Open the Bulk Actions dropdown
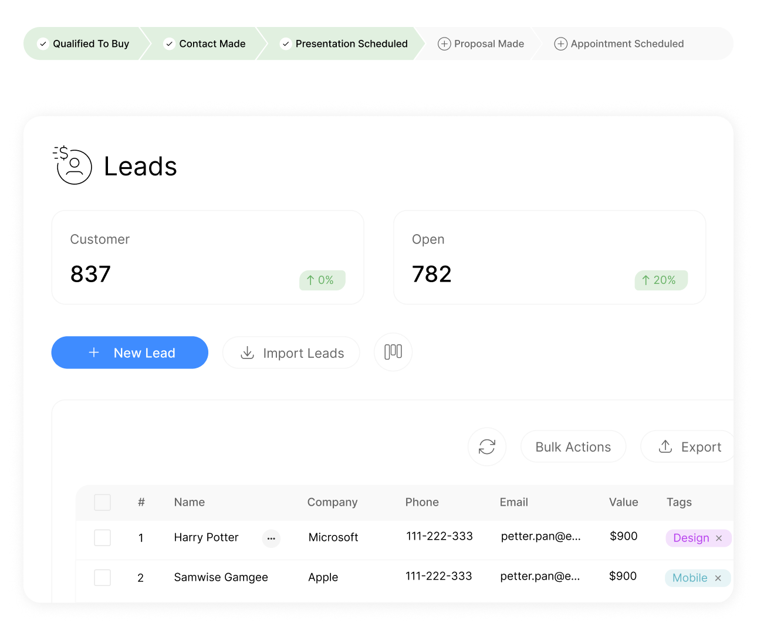This screenshot has height=630, width=757. pos(573,447)
